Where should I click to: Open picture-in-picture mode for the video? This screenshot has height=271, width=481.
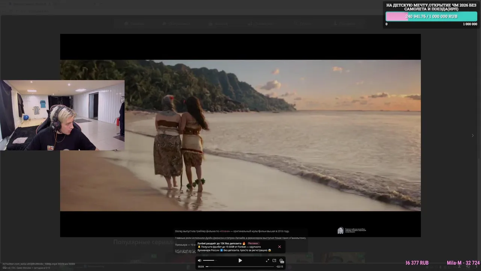tap(274, 260)
